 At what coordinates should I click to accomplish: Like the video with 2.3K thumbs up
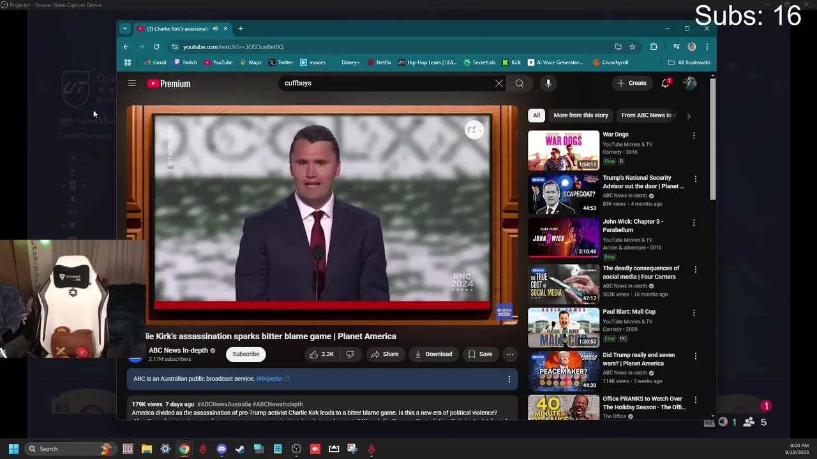[x=322, y=354]
